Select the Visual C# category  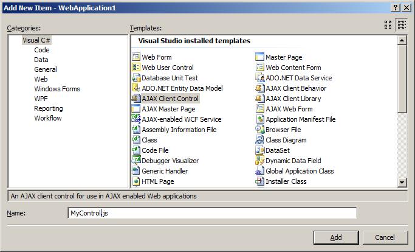pos(36,40)
